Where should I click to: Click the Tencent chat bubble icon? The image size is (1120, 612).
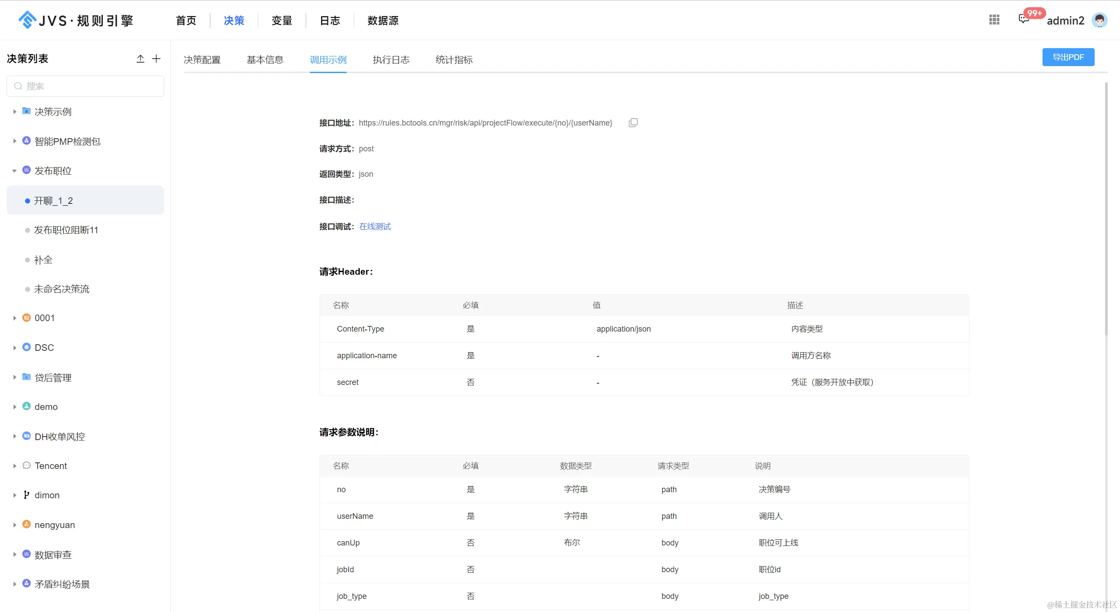pyautogui.click(x=26, y=465)
